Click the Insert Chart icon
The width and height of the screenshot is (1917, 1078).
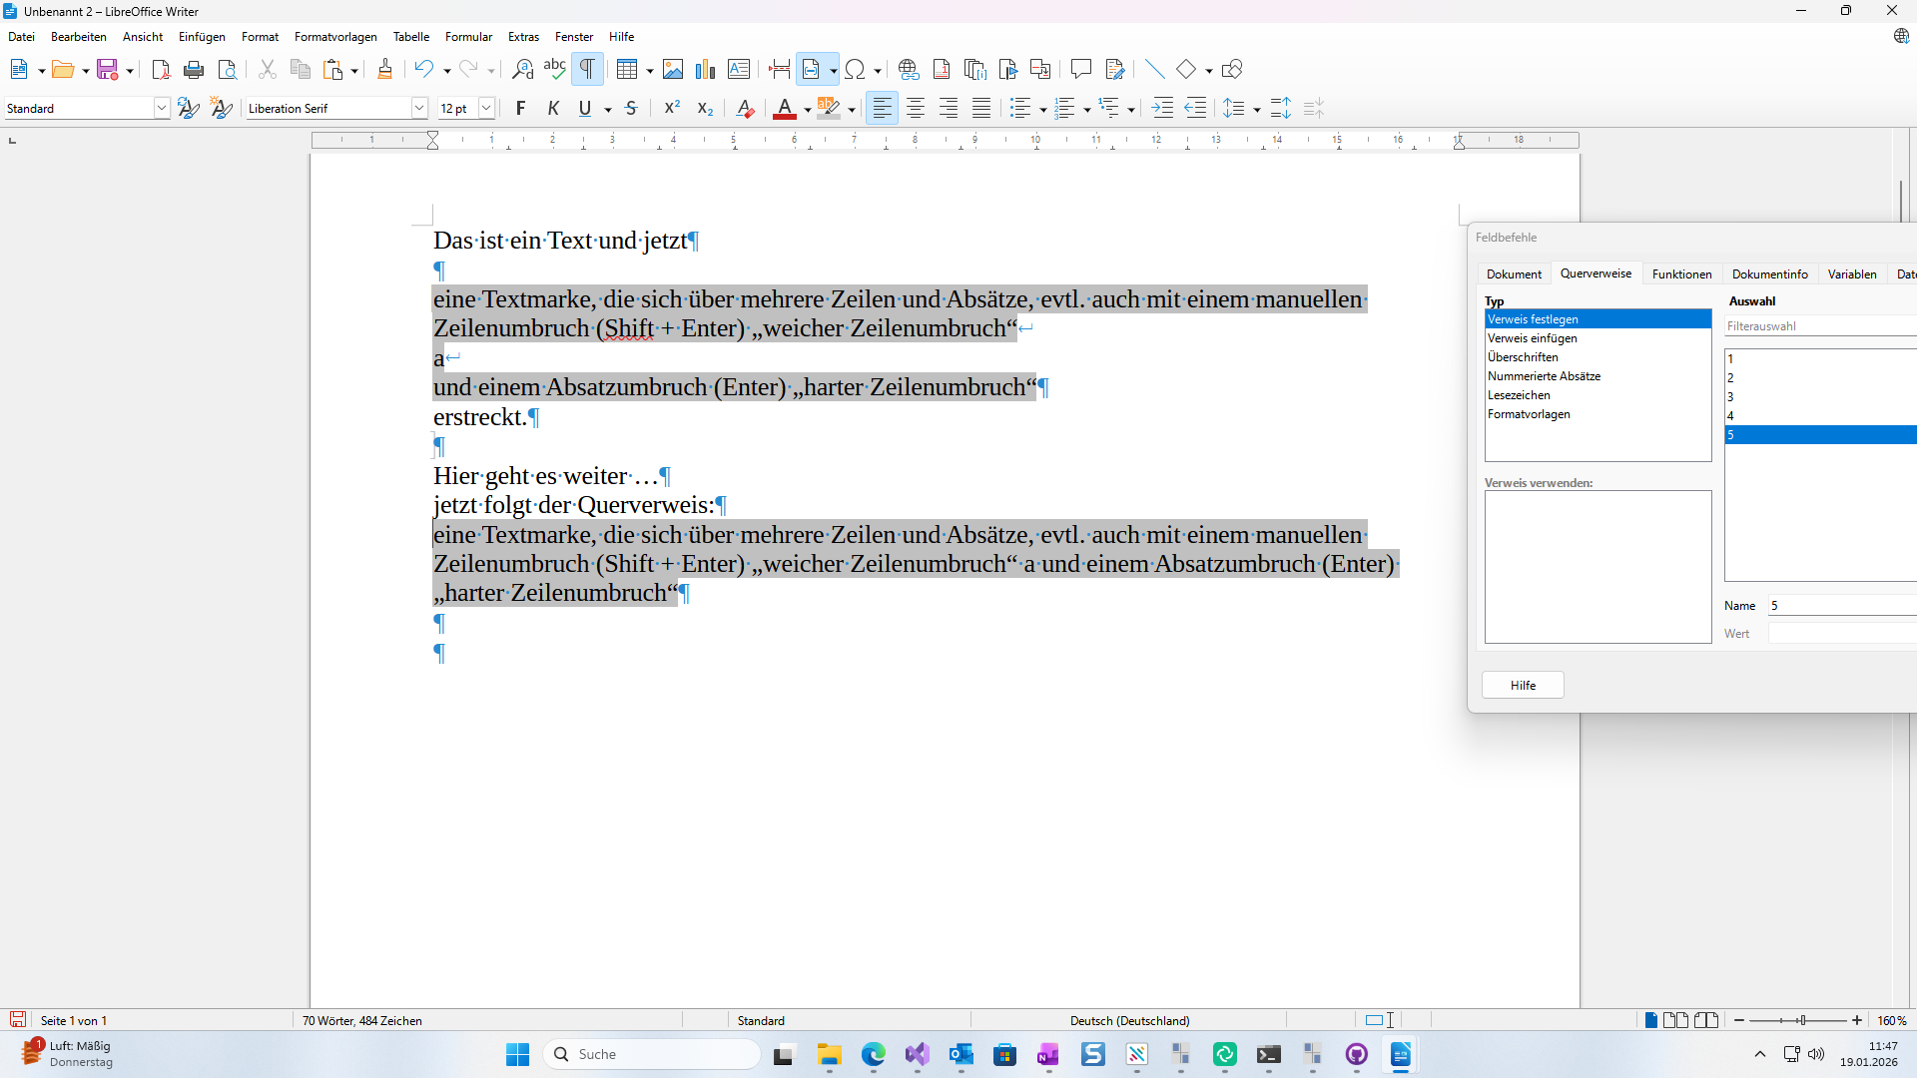706,69
